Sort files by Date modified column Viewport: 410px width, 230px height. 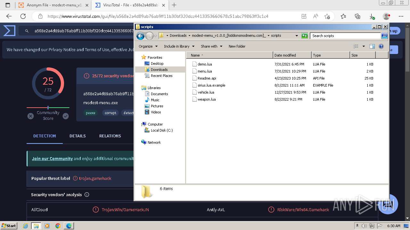coord(292,55)
